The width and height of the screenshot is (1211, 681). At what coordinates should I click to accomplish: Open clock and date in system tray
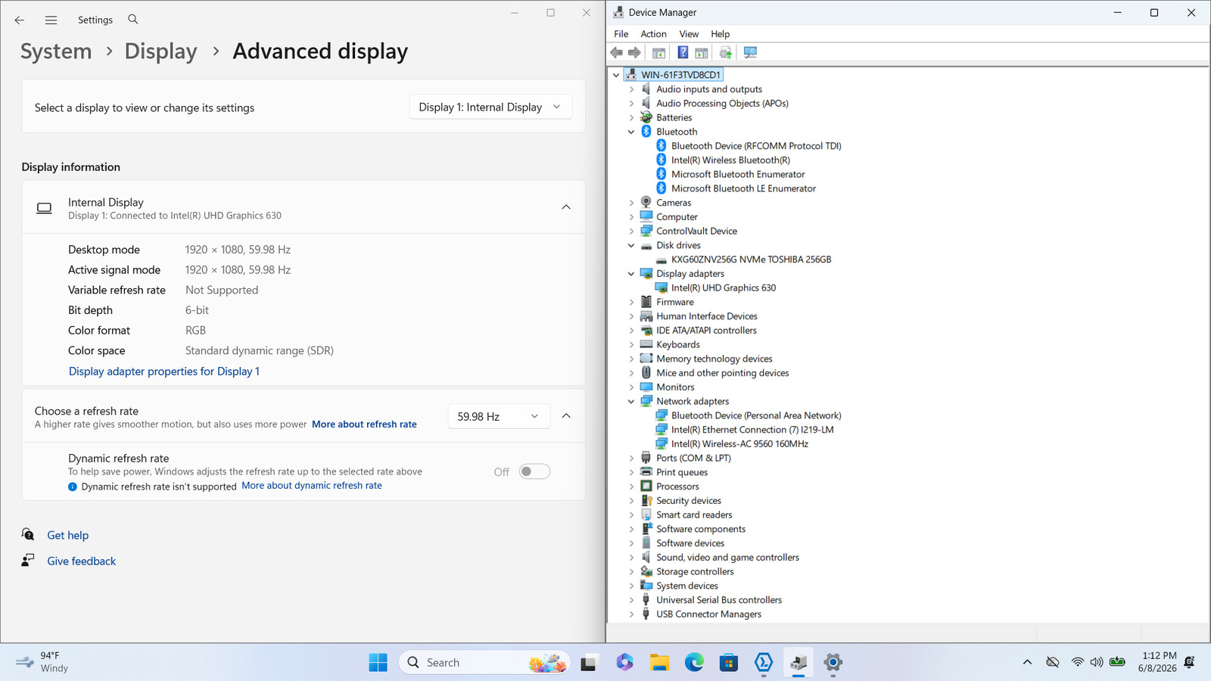[x=1157, y=662]
